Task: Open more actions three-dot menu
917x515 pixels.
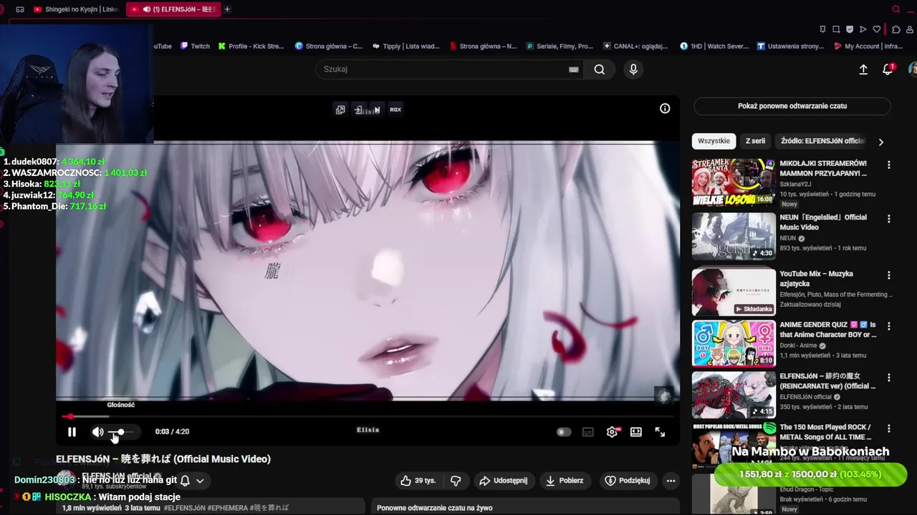Action: [671, 481]
